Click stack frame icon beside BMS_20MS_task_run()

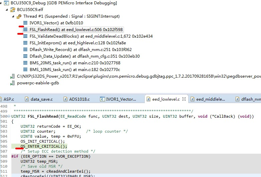pos(25,63)
